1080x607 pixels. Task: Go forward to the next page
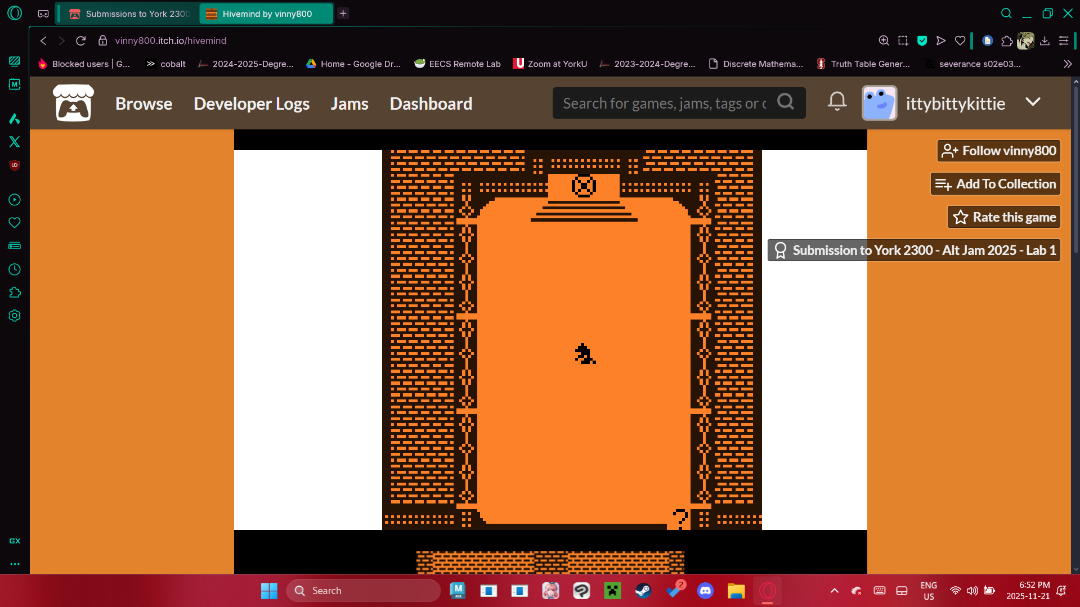(x=62, y=41)
